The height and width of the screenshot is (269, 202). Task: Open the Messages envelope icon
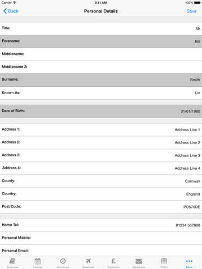click(x=139, y=261)
